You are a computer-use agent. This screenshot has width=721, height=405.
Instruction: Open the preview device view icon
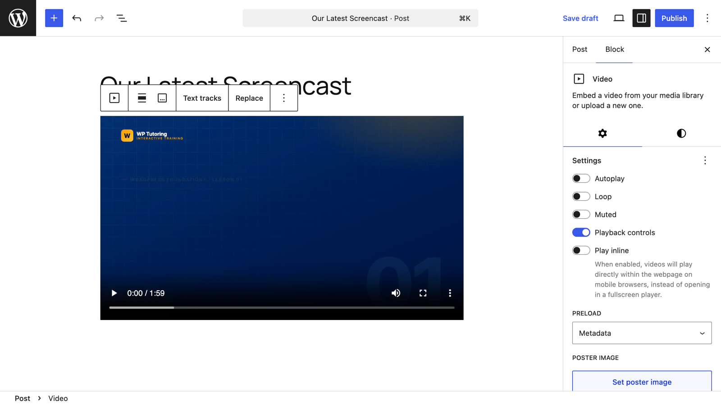pyautogui.click(x=619, y=18)
